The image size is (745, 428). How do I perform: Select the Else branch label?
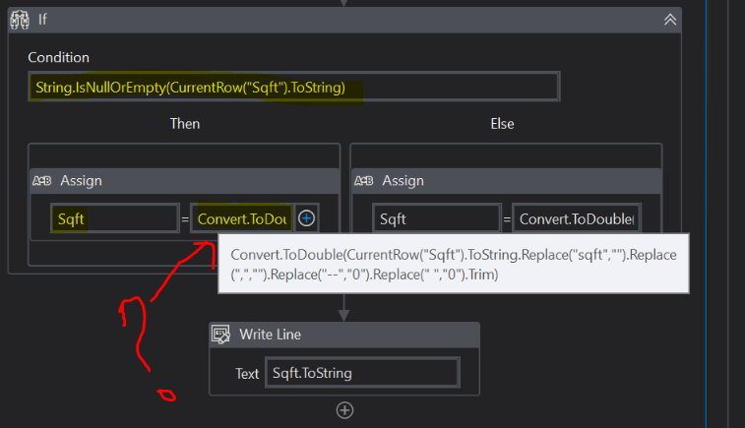[502, 124]
